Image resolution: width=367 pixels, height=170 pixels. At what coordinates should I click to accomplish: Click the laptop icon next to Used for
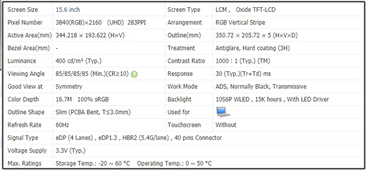[223, 112]
